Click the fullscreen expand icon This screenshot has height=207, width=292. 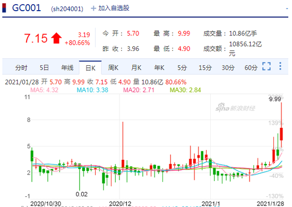267,66
